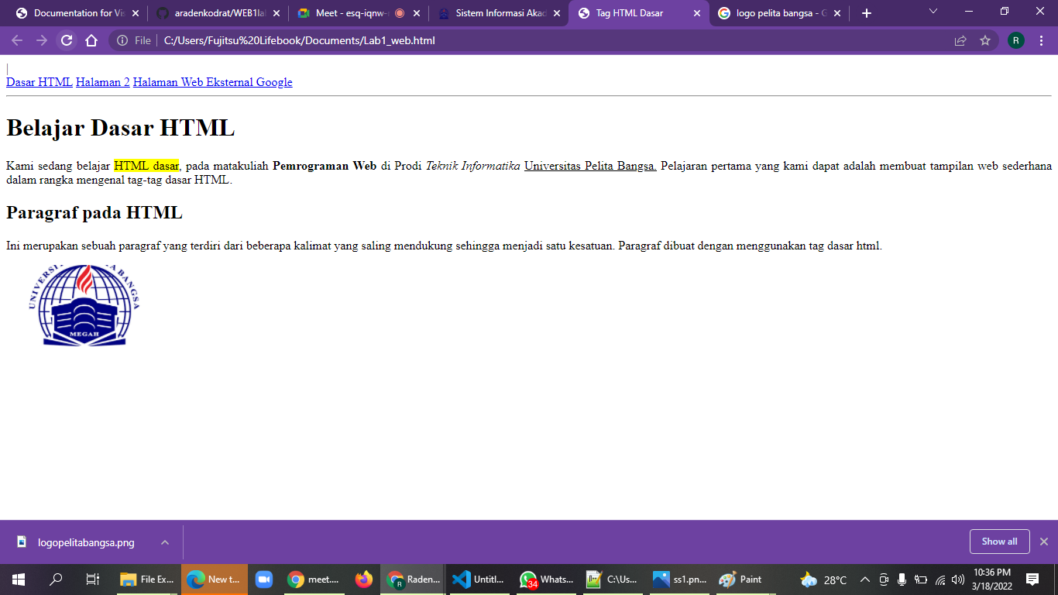Open the Windows Start menu
The height and width of the screenshot is (595, 1058).
19,580
